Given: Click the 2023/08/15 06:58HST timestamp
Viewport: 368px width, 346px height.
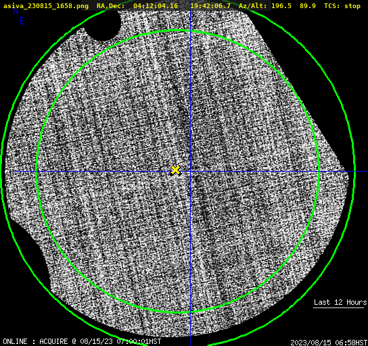Looking at the screenshot, I should (x=329, y=343).
